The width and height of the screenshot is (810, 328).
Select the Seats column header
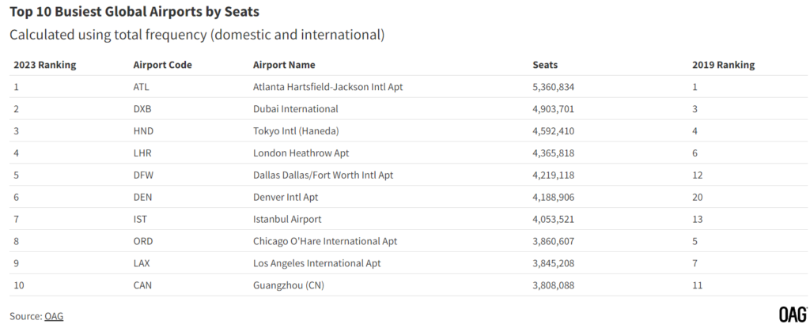(545, 65)
